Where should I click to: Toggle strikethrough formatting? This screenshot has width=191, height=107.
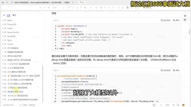(81, 7)
